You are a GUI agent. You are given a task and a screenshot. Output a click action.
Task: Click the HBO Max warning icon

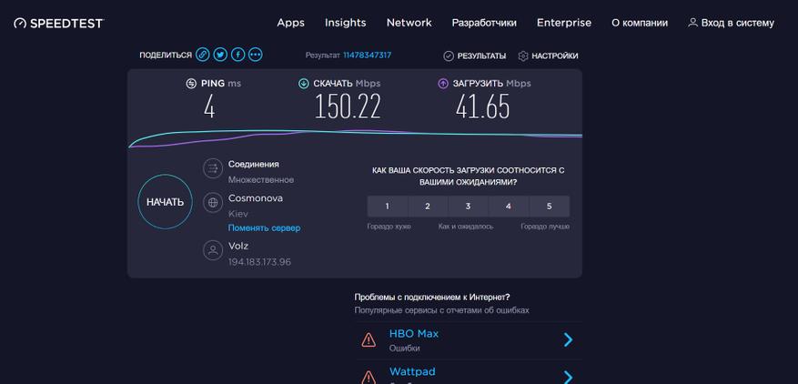[369, 339]
